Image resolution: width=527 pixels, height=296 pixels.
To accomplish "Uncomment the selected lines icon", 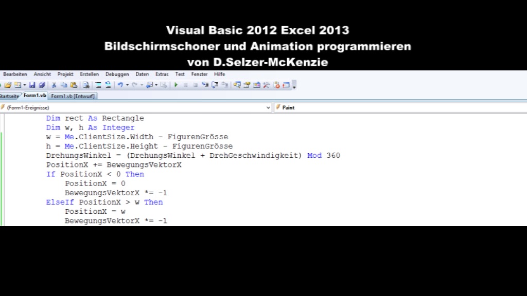I will tap(108, 85).
